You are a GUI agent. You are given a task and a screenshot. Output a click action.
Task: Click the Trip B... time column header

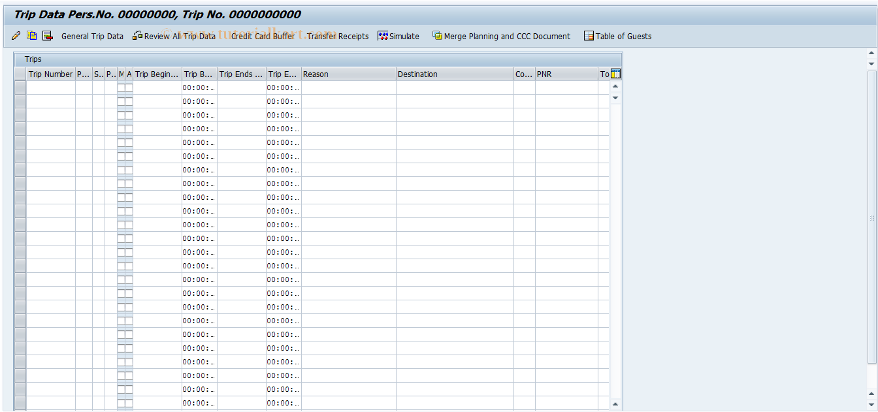click(199, 74)
